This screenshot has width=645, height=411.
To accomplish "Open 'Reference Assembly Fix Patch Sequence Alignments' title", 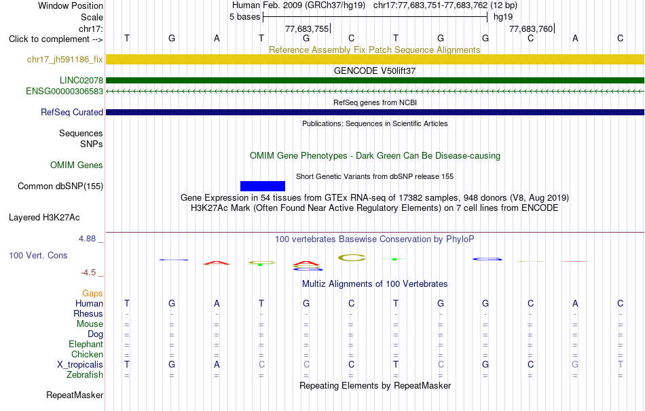I will click(374, 50).
